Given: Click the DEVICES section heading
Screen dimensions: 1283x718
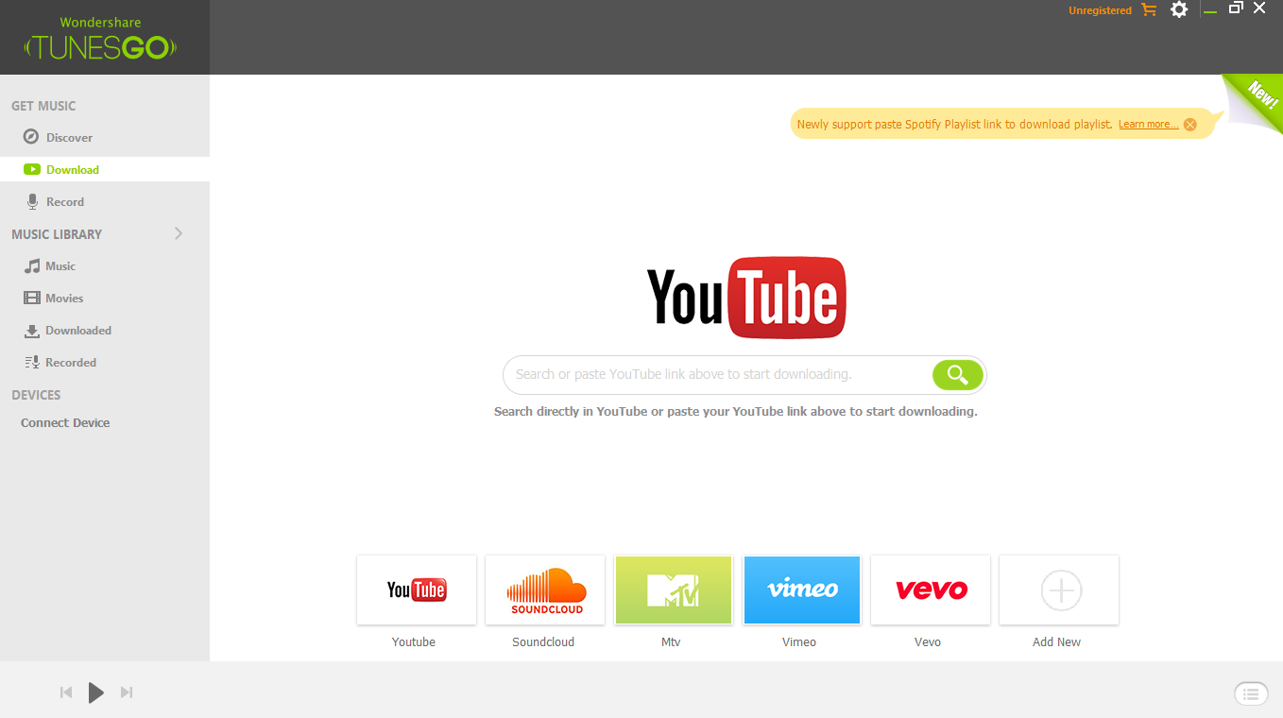Looking at the screenshot, I should click(36, 395).
